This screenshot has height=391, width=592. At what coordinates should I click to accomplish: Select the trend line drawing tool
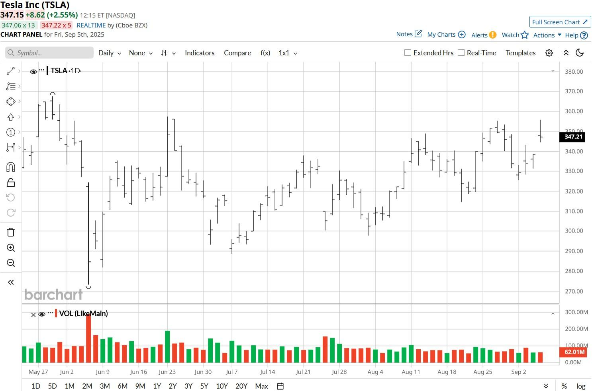tap(11, 71)
